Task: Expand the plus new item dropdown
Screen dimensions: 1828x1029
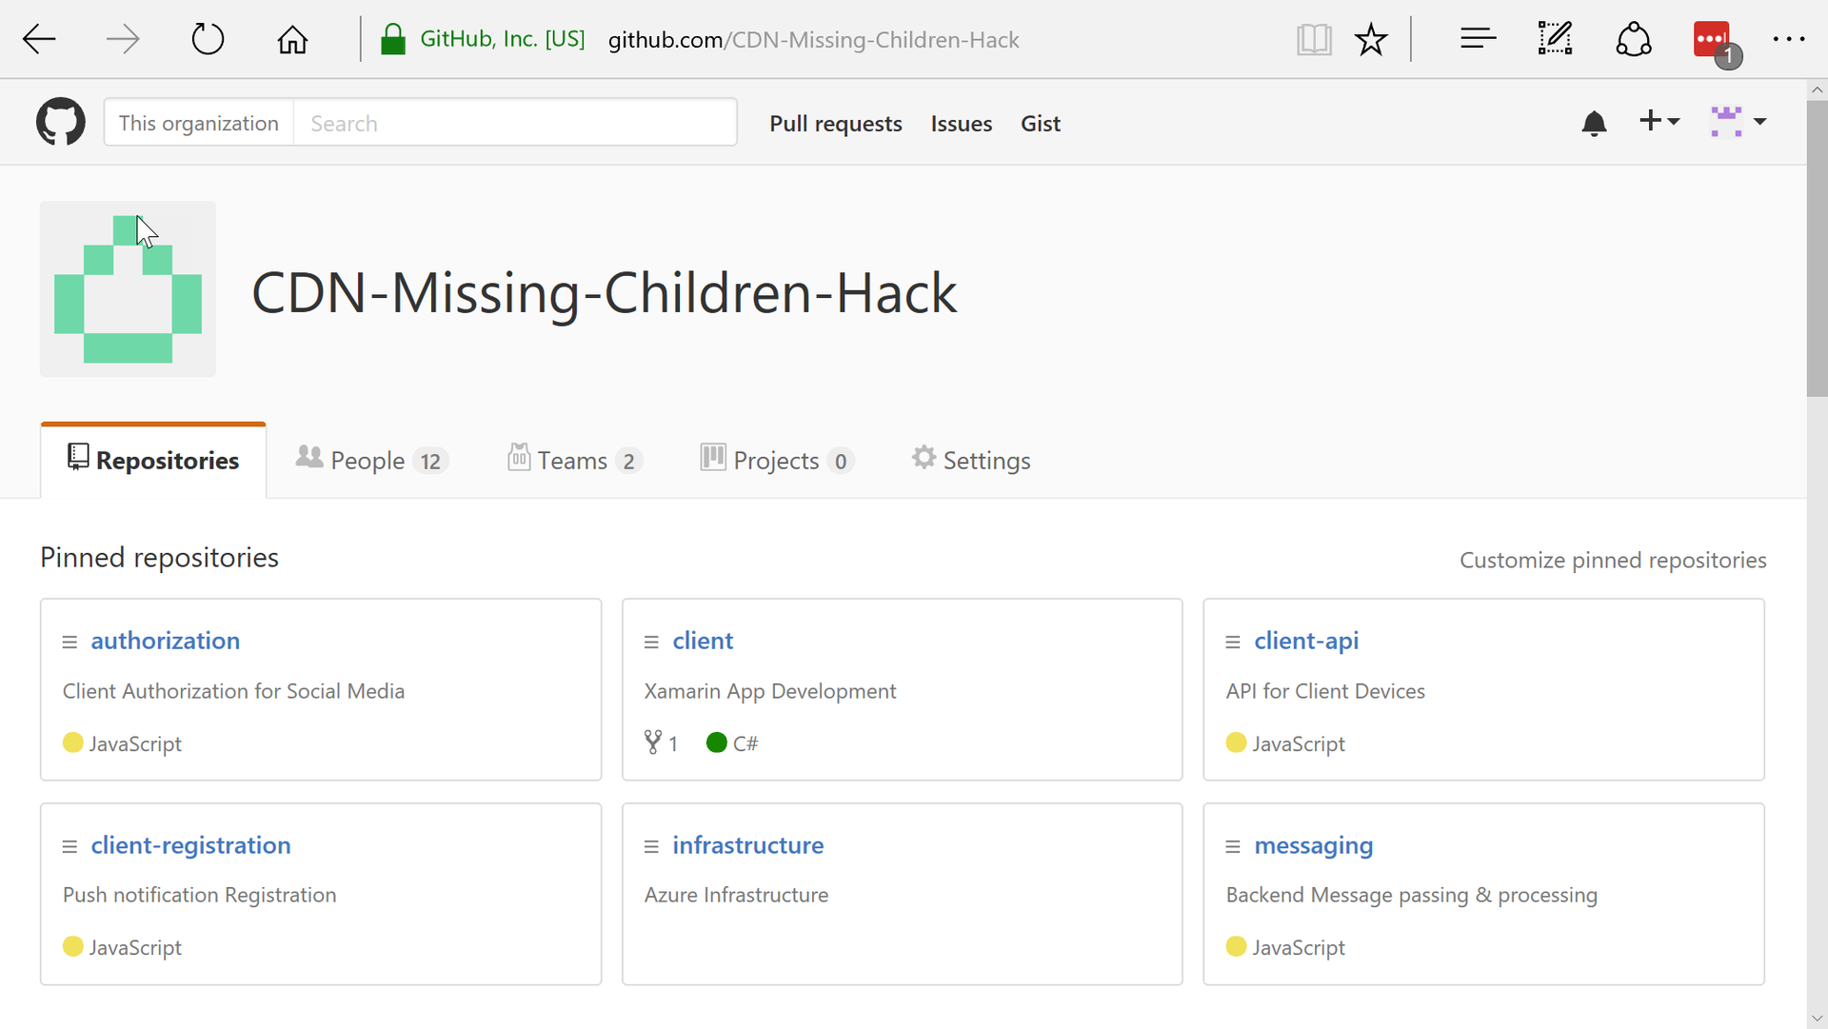Action: click(x=1659, y=121)
